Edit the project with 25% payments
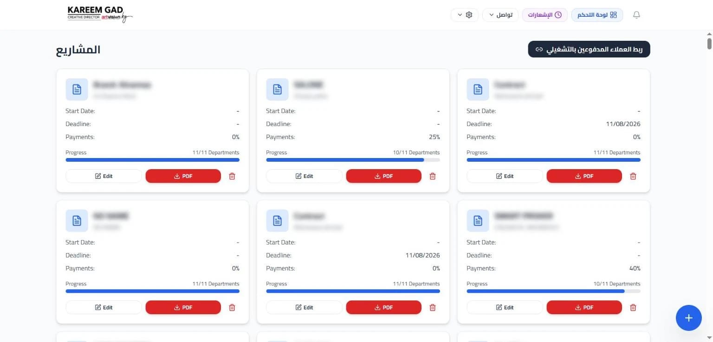 point(304,176)
